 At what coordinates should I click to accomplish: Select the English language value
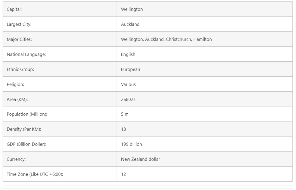coord(128,54)
